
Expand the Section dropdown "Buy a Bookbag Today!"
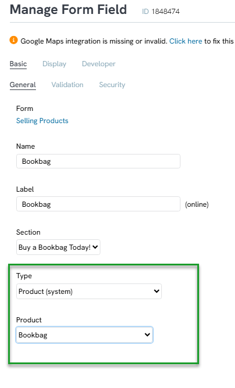[x=59, y=247]
